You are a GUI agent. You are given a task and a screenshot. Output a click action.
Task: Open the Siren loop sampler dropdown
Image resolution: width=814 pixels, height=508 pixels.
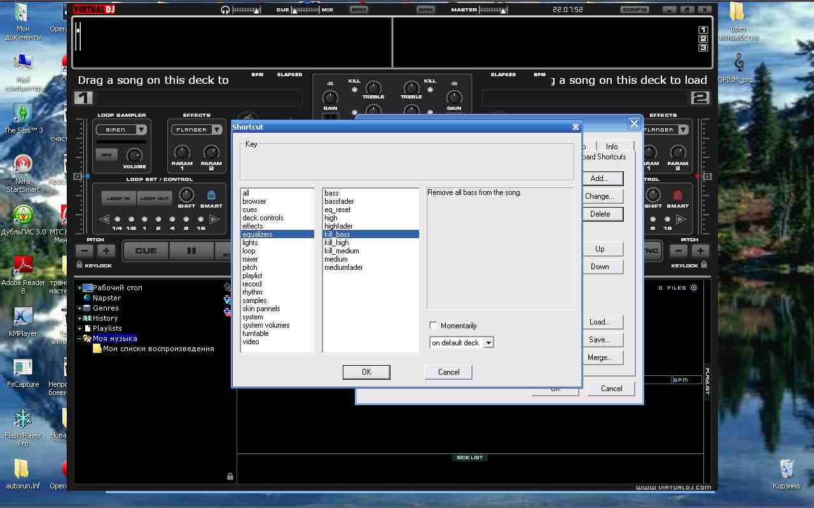[142, 130]
